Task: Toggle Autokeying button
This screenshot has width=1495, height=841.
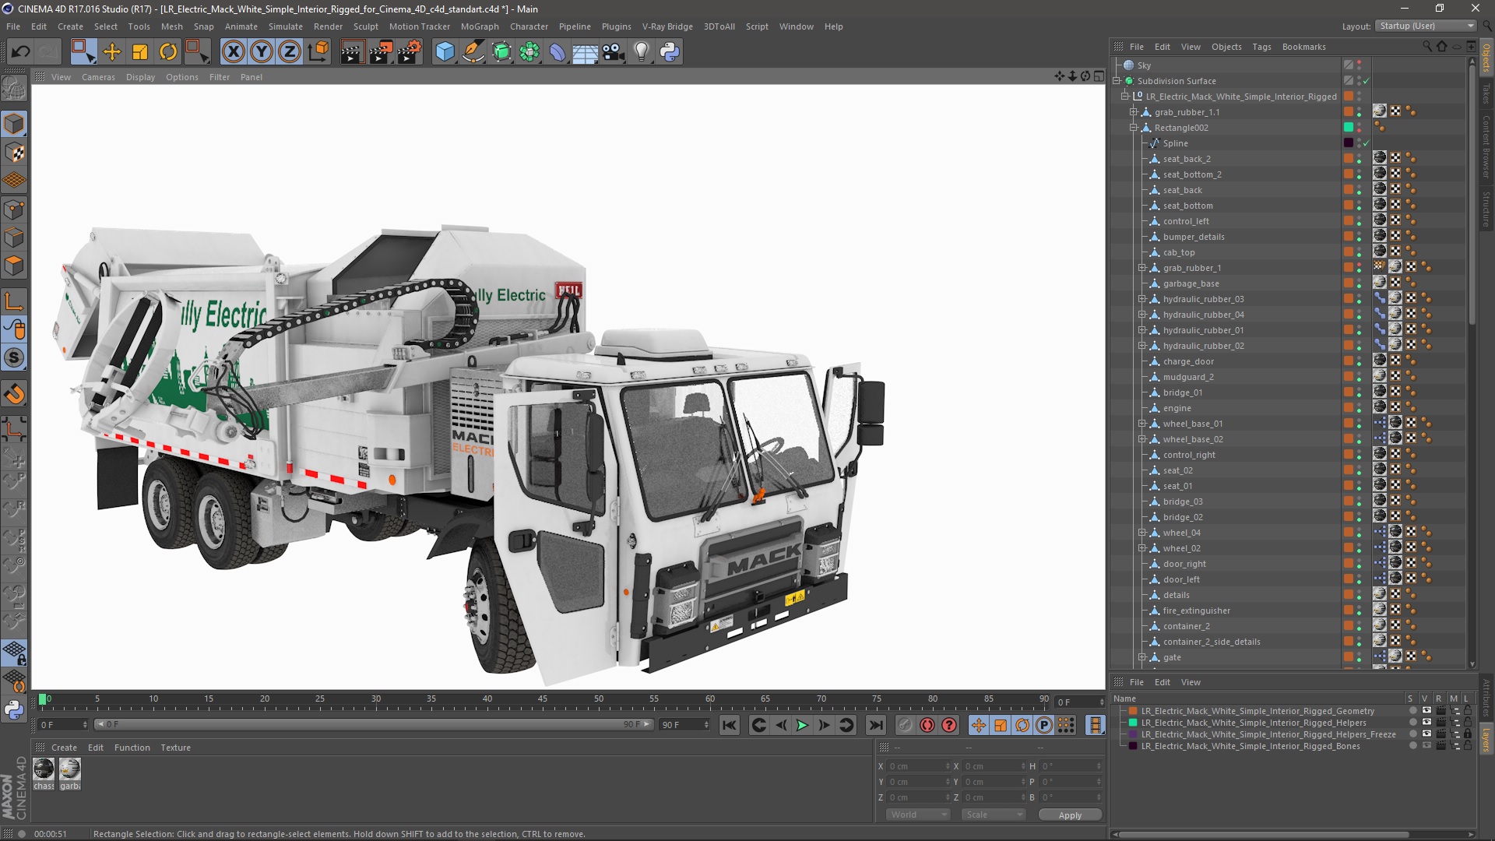Action: tap(927, 725)
